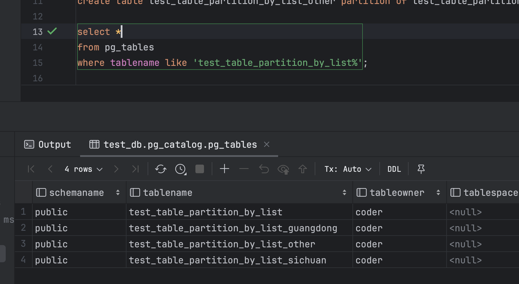Click green checkmark on line 13
Screen dimensions: 519x284
click(52, 31)
